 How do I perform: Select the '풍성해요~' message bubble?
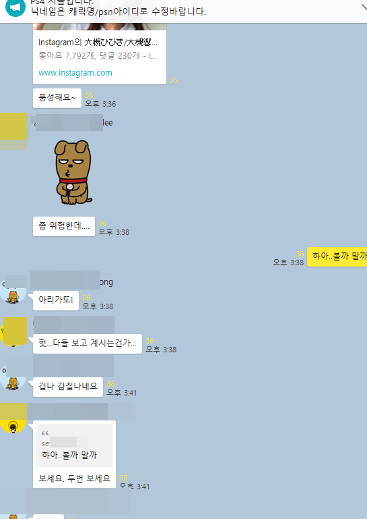[57, 98]
